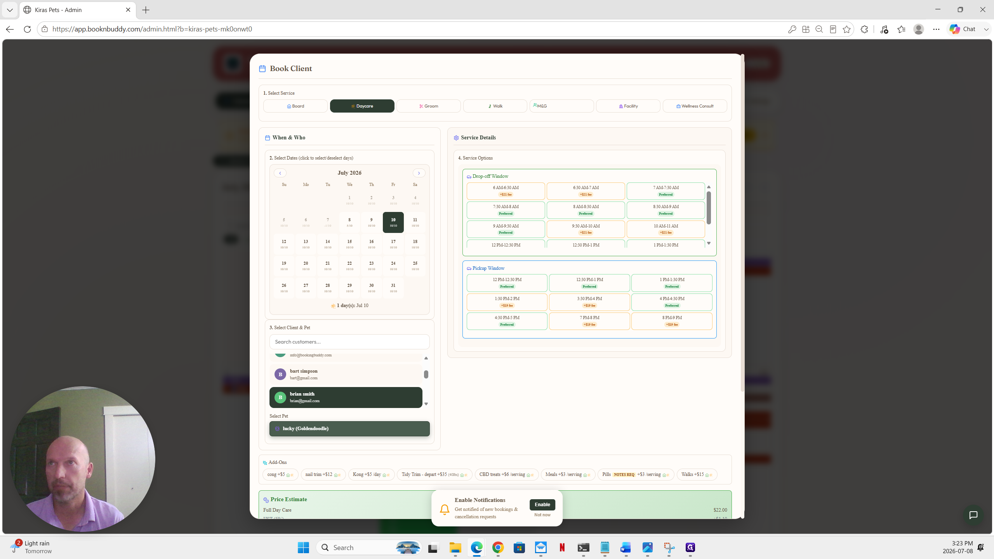Select the Daycare service tab
The image size is (994, 559).
pos(362,106)
